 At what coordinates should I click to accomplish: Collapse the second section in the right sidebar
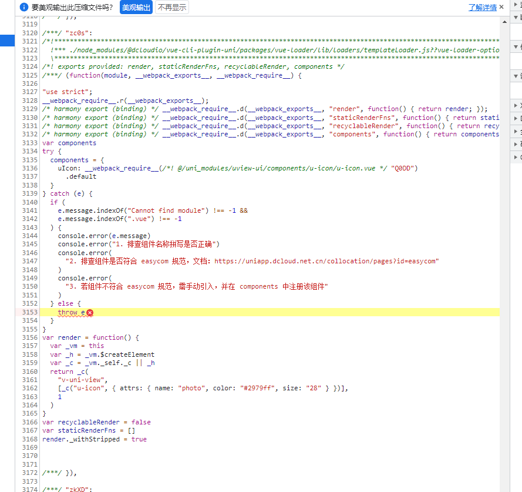516,18
